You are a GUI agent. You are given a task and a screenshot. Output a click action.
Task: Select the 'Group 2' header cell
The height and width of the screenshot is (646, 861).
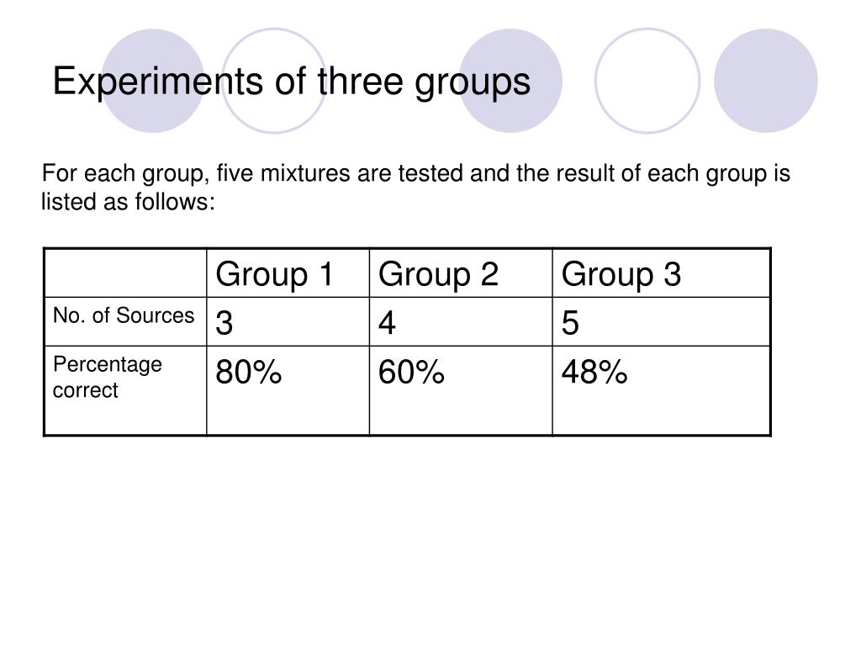pyautogui.click(x=461, y=273)
